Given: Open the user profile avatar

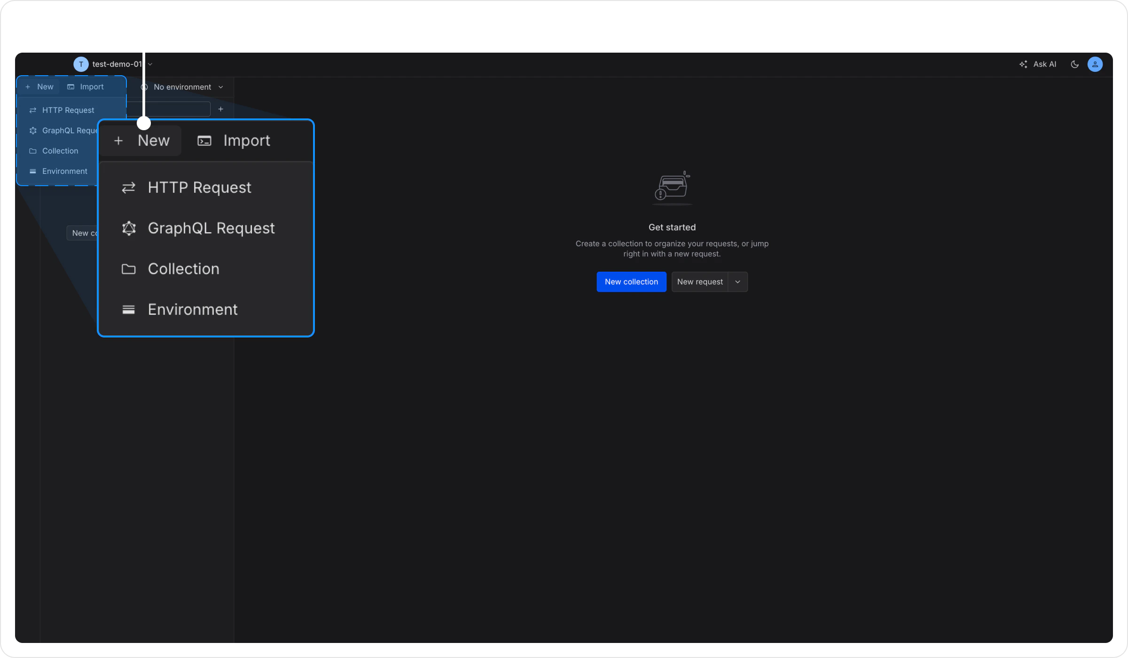Looking at the screenshot, I should click(1095, 64).
